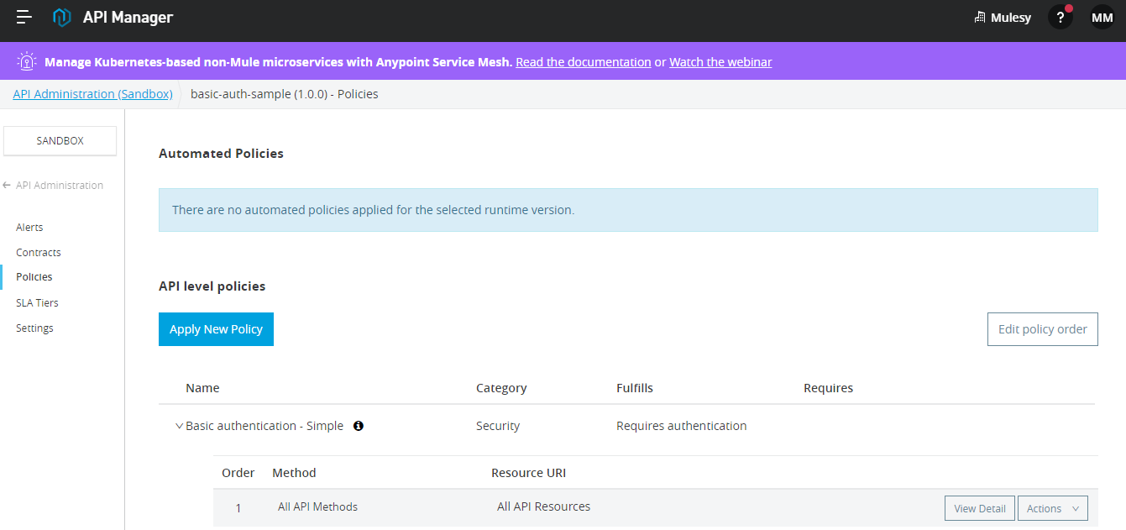Click the back arrow before API Administration
Screen dimensions: 1126x530
tap(8, 186)
